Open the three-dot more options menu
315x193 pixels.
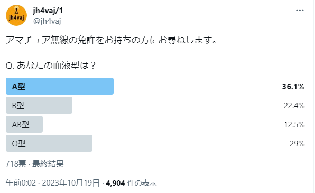(300, 11)
